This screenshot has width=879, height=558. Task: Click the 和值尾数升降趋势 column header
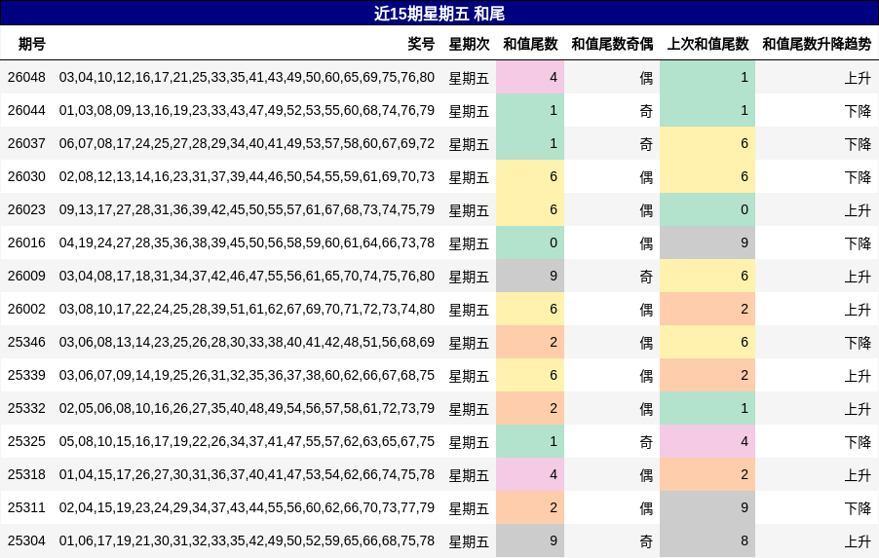point(817,44)
